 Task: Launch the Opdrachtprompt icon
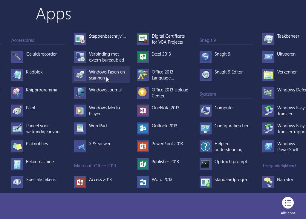coord(206,164)
